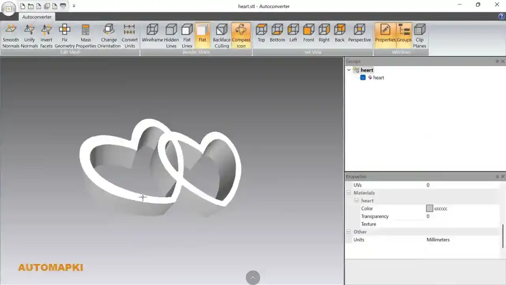The width and height of the screenshot is (506, 285).
Task: Enable Backface Culling
Action: 221,35
